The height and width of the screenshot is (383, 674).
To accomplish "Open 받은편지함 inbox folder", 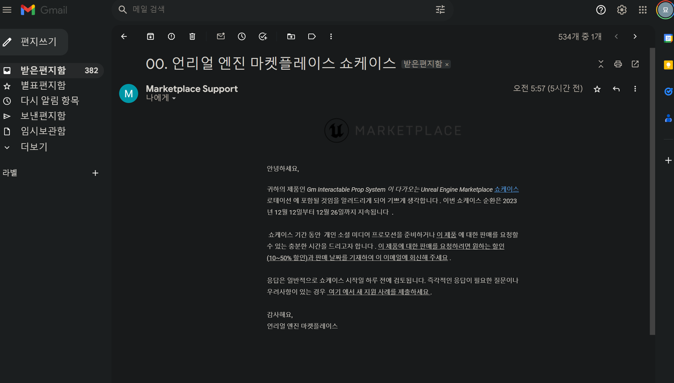I will (52, 70).
